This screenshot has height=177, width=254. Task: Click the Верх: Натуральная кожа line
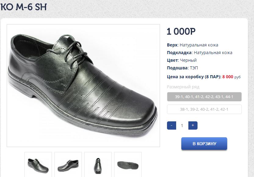click(x=193, y=45)
